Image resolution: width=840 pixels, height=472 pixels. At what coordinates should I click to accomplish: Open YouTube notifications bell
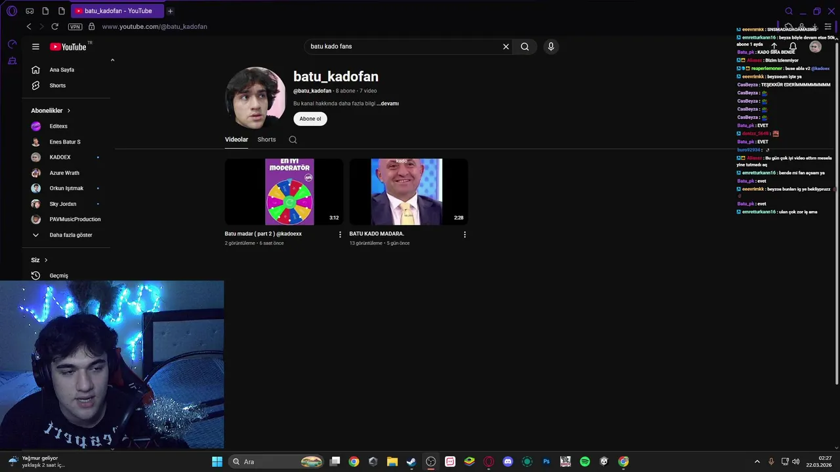click(x=793, y=47)
